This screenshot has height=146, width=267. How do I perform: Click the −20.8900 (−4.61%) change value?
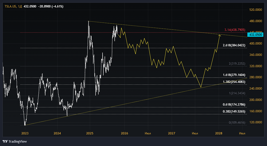[x=50, y=6]
